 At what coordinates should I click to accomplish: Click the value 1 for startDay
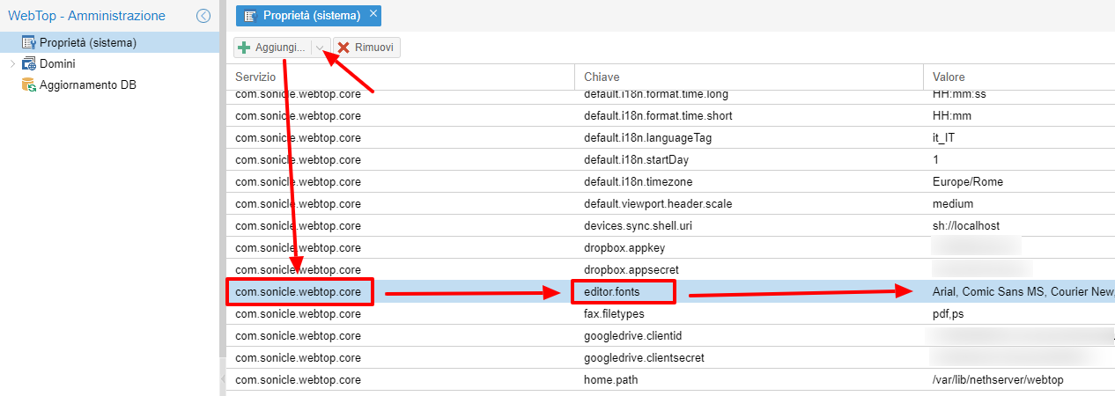(x=1019, y=159)
